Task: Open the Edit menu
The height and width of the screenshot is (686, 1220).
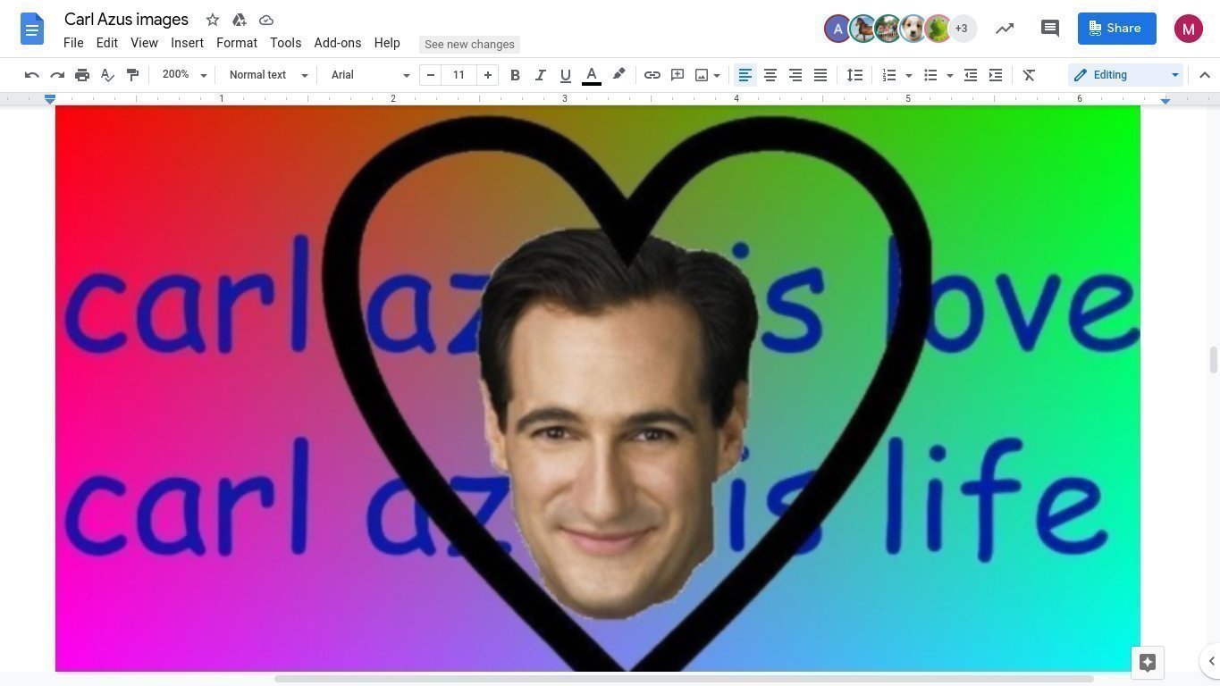Action: coord(107,43)
